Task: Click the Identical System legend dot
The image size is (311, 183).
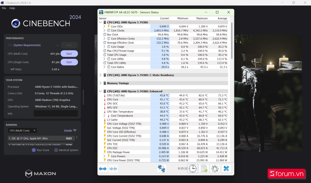Action: pyautogui.click(x=56, y=150)
